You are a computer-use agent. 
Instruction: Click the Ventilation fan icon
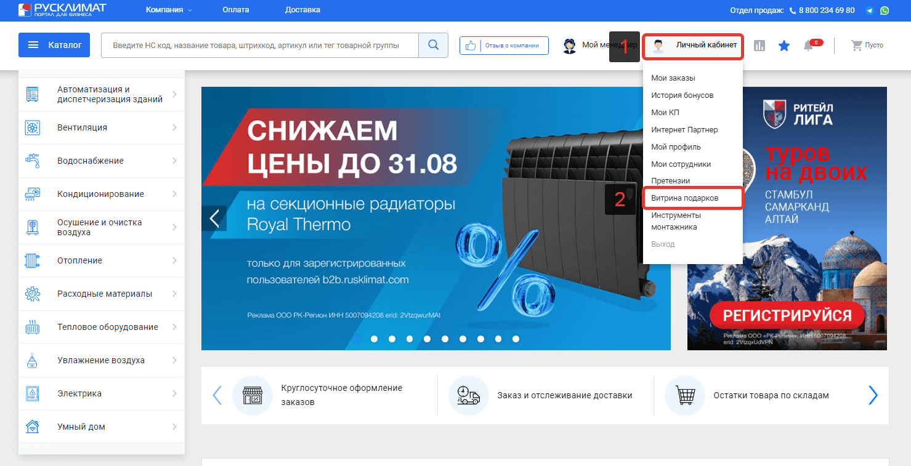[x=33, y=127]
